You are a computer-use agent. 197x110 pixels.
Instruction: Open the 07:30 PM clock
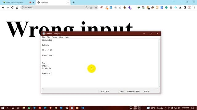[x=185, y=108]
